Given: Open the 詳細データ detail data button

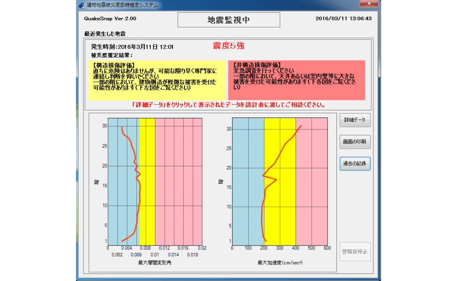Looking at the screenshot, I should [355, 120].
